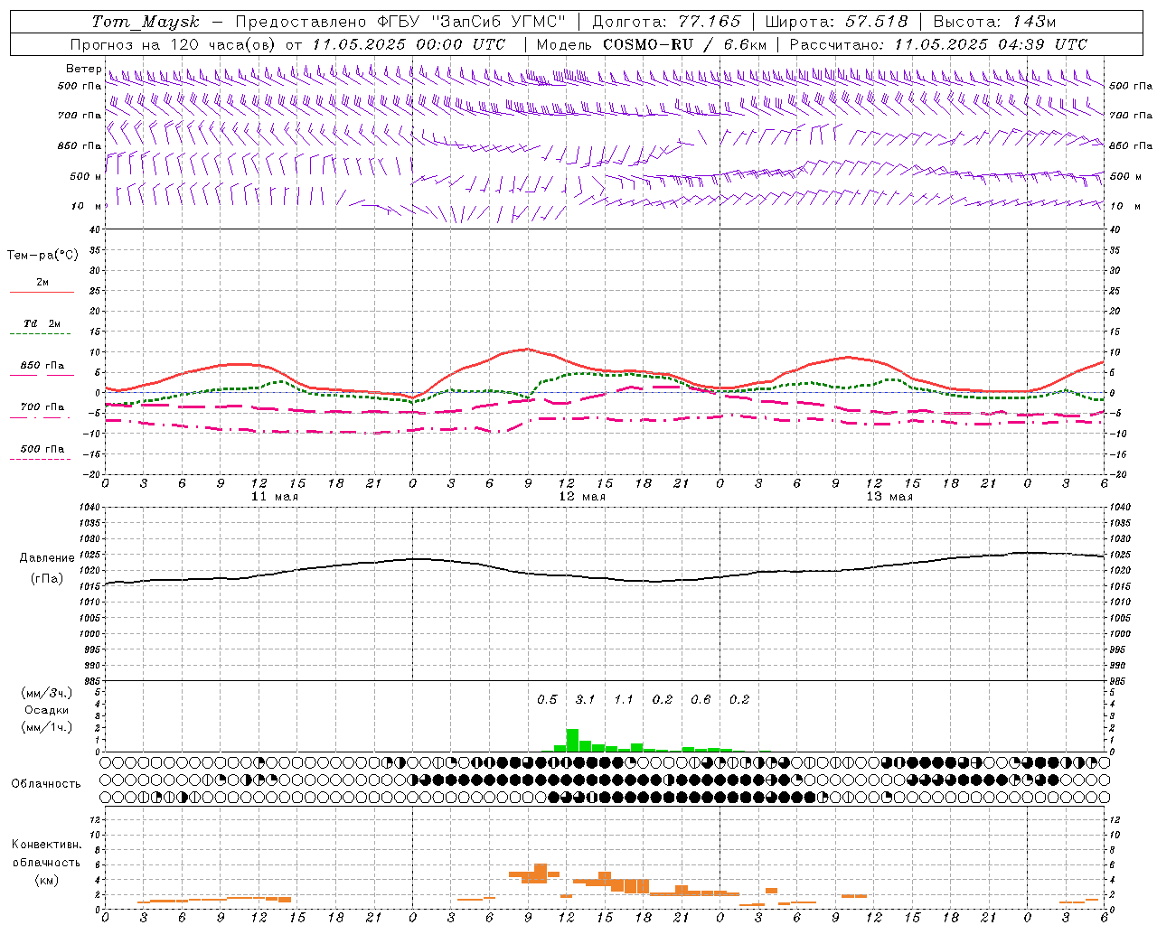
Task: Click the Долгота: 77.165 value
Action: point(666,22)
